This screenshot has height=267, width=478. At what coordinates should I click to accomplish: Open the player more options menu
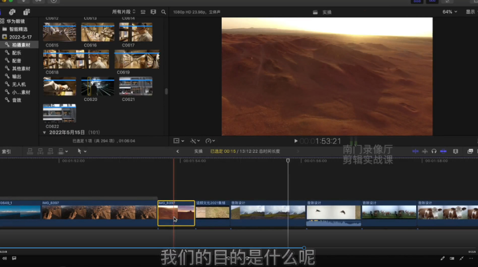pos(471,258)
